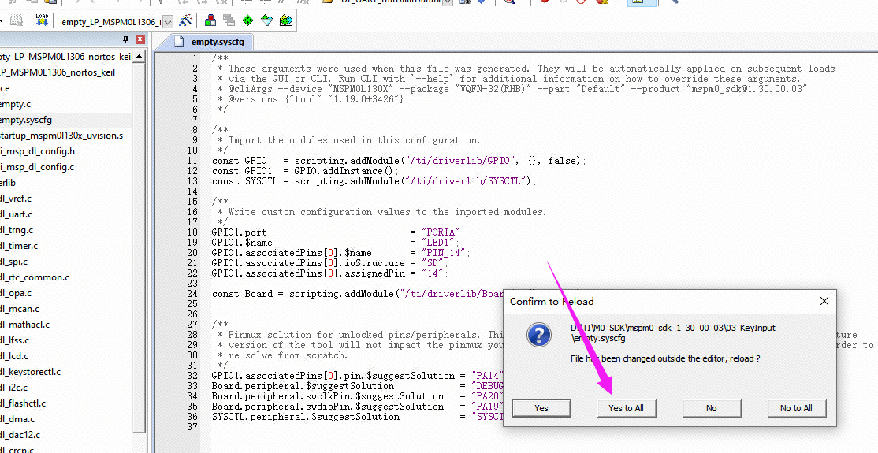Close the Confirm to Reload dialog
The image size is (878, 453).
[x=824, y=301]
